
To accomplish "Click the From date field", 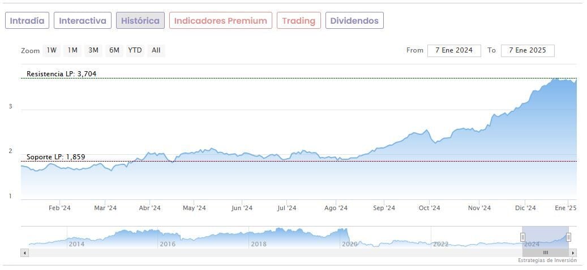I will tap(454, 50).
